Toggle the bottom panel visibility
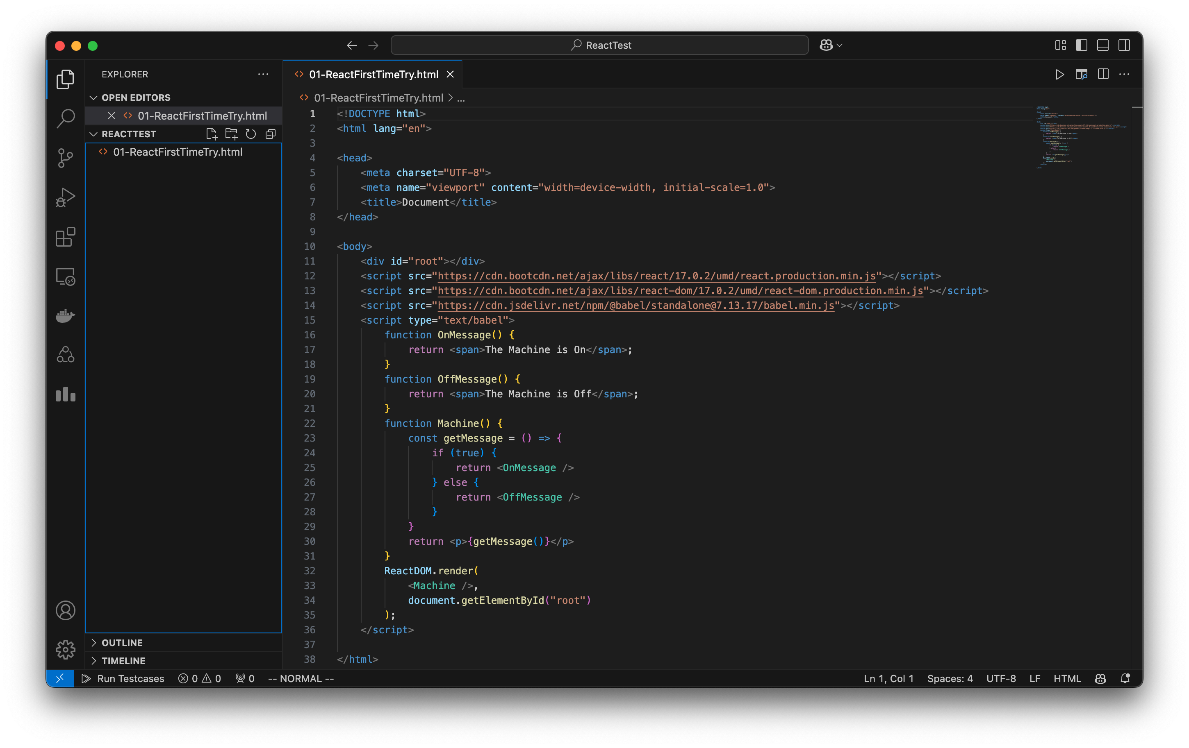 coord(1102,45)
